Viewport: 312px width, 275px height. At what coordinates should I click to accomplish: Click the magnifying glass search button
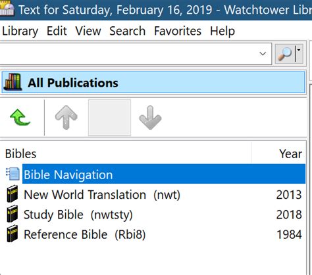285,54
